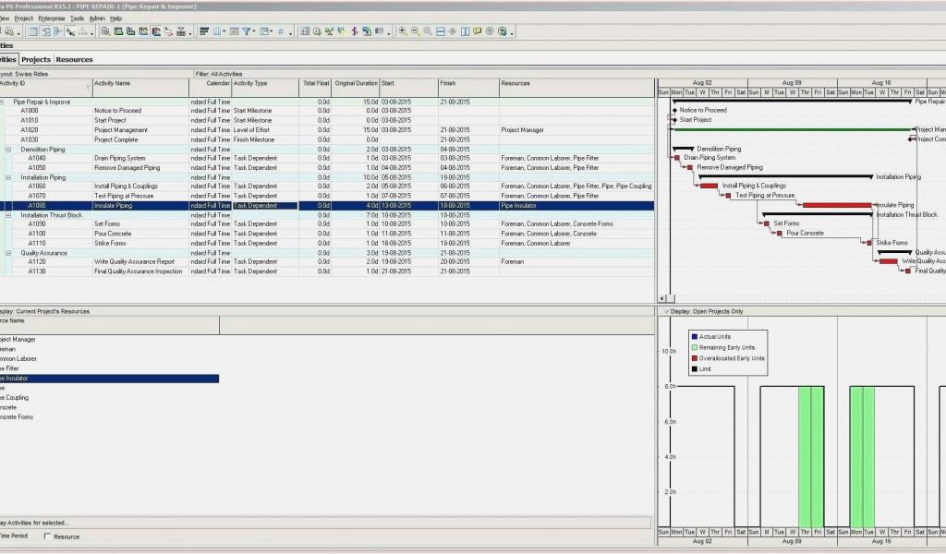This screenshot has height=554, width=946.
Task: Collapse the Installation Thrust Block group
Action: point(8,214)
